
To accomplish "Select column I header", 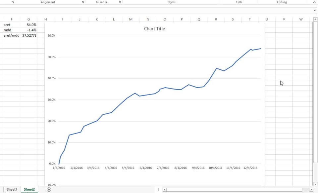I will (x=63, y=19).
